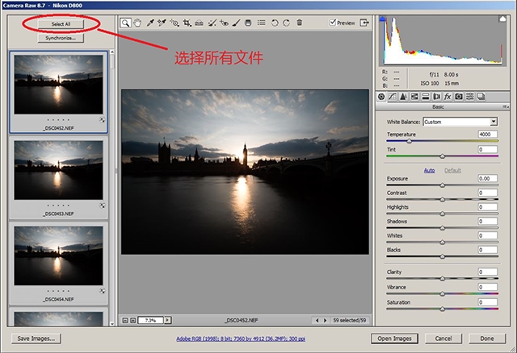Click the Temperature slider handle
Screen dimensions: 517x353
(x=409, y=140)
